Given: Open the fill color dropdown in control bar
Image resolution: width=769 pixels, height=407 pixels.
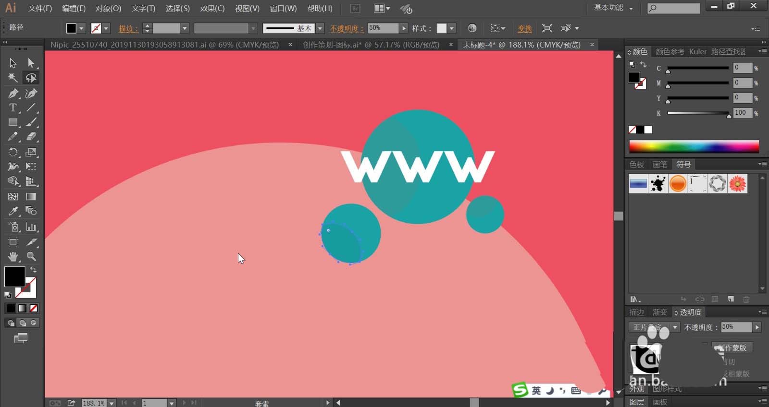Looking at the screenshot, I should (x=81, y=28).
